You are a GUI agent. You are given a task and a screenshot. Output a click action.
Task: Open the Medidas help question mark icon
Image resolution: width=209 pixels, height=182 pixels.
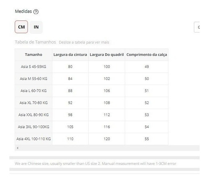[x=36, y=12]
